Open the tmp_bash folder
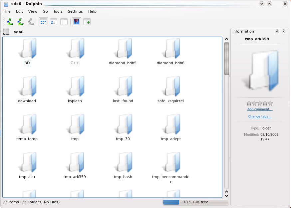This screenshot has width=291, height=208. 123,162
